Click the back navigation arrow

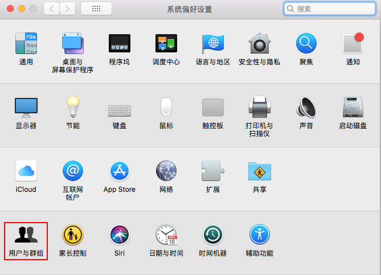click(x=52, y=9)
